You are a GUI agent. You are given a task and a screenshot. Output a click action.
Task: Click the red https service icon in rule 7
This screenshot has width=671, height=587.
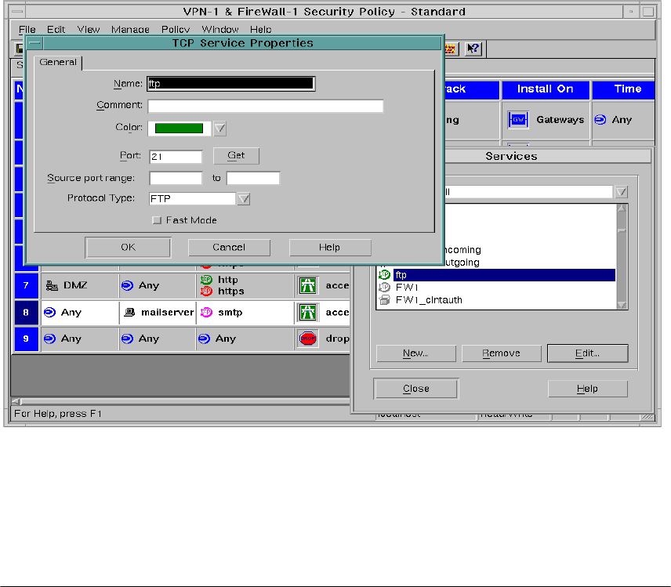click(x=207, y=292)
